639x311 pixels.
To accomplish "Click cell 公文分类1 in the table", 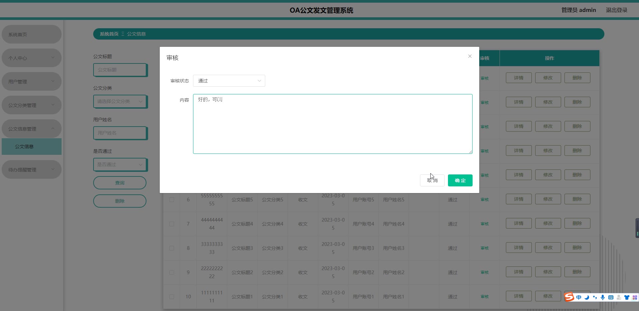I will tap(273, 297).
